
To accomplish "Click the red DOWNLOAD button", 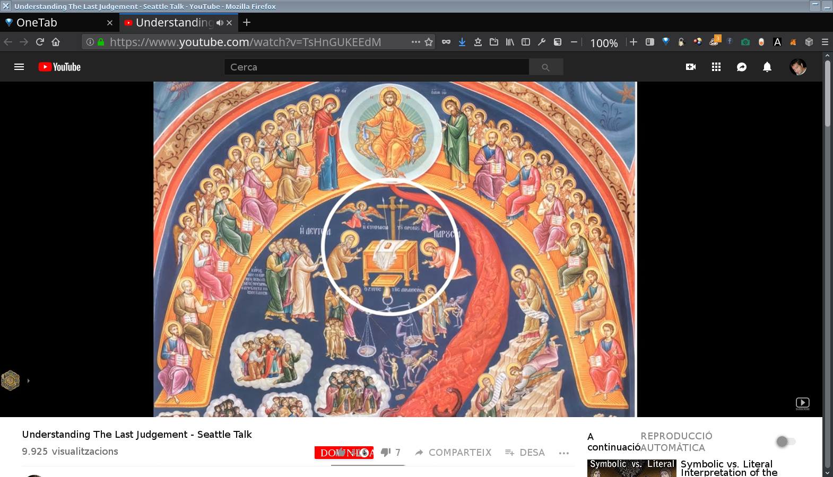I will point(344,453).
